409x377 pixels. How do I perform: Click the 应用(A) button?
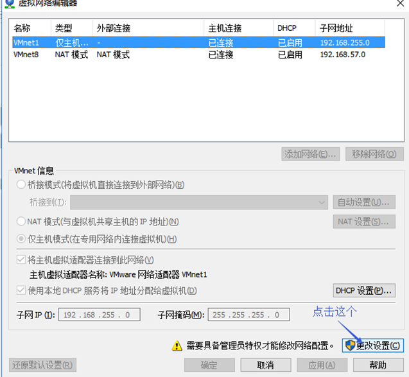pos(322,365)
